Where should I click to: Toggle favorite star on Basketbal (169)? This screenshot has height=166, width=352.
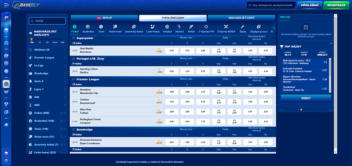tap(62, 121)
